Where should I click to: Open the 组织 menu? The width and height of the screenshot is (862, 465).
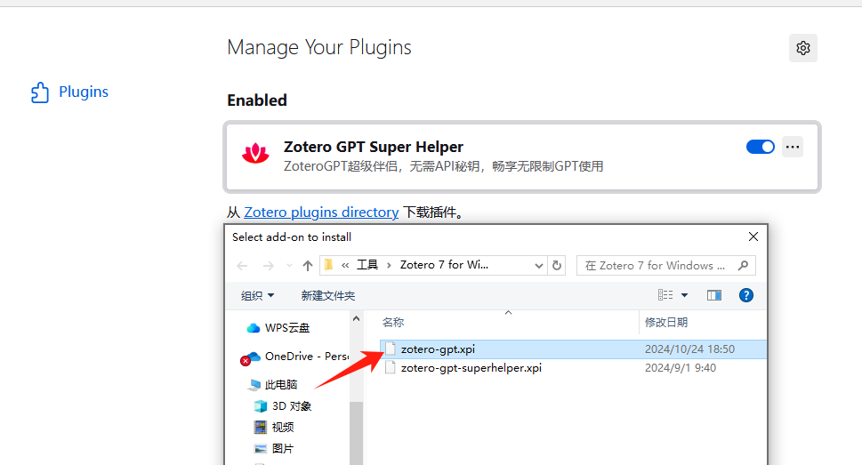[257, 296]
